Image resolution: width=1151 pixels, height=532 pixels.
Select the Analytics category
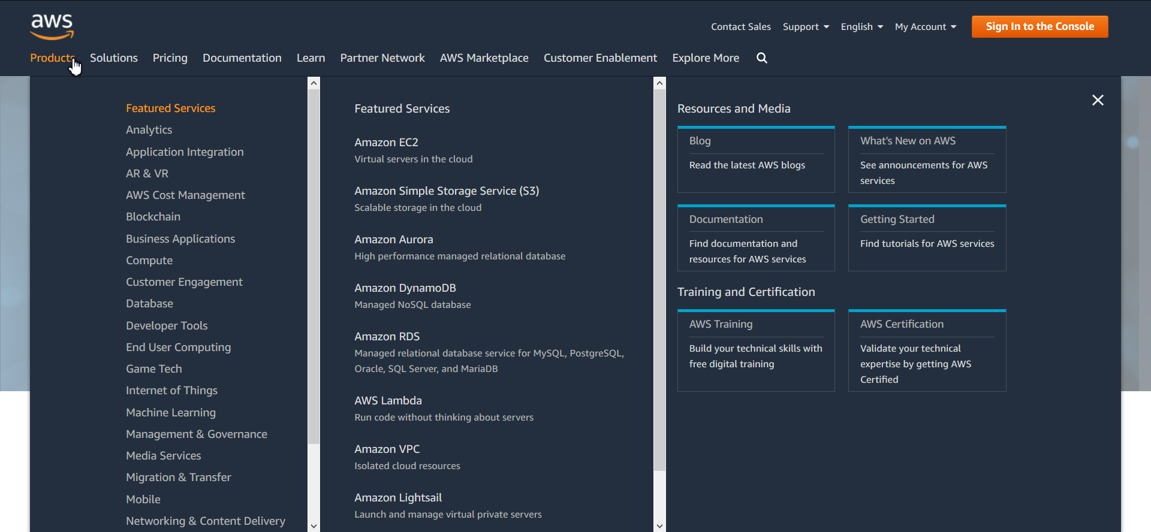click(149, 129)
